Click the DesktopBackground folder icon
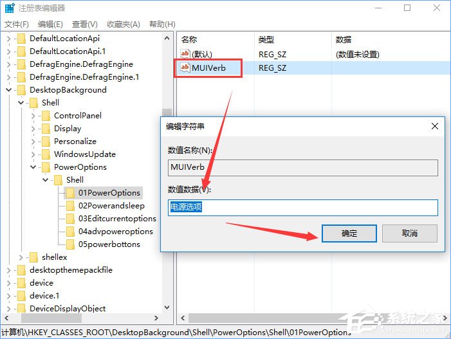 [x=22, y=90]
